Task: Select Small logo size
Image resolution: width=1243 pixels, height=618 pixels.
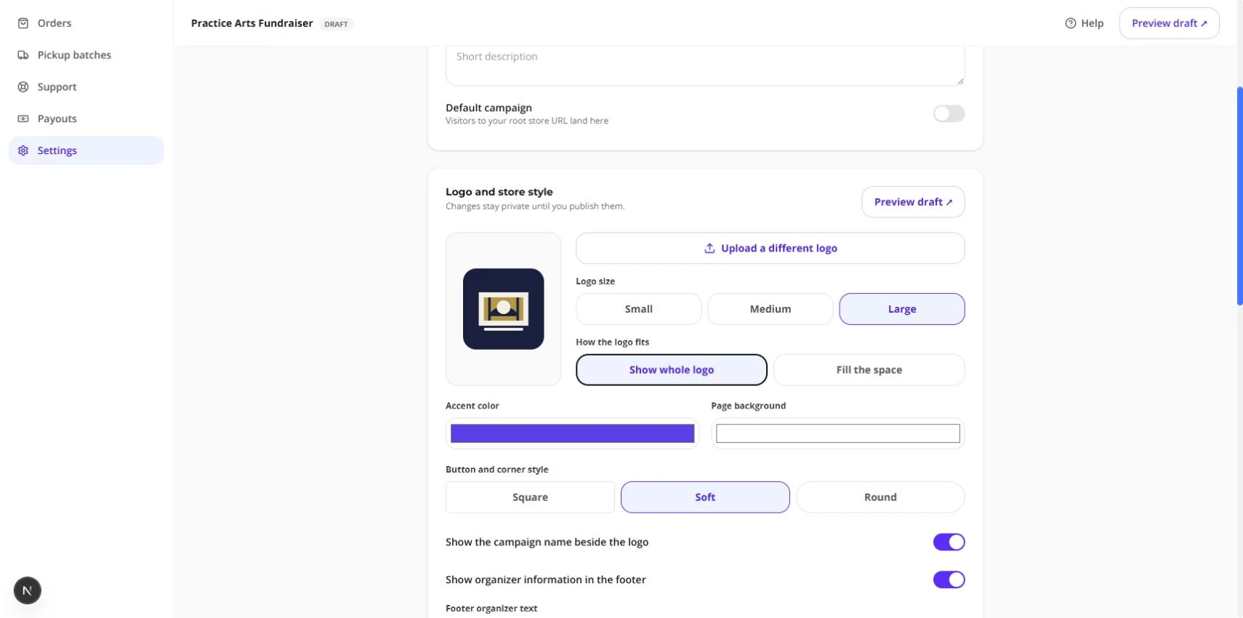Action: coord(638,309)
